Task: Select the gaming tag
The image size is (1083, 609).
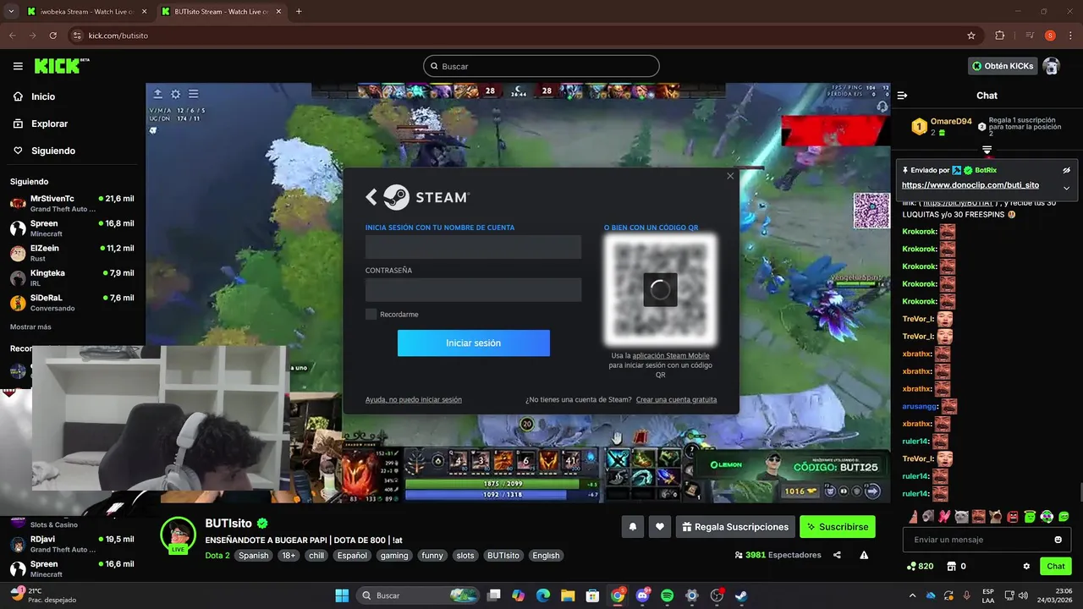Action: tap(394, 556)
